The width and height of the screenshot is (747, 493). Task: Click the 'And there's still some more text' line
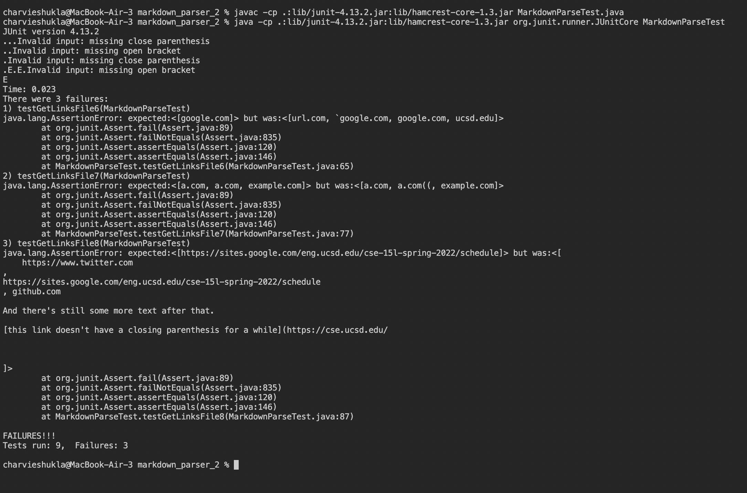tap(108, 311)
